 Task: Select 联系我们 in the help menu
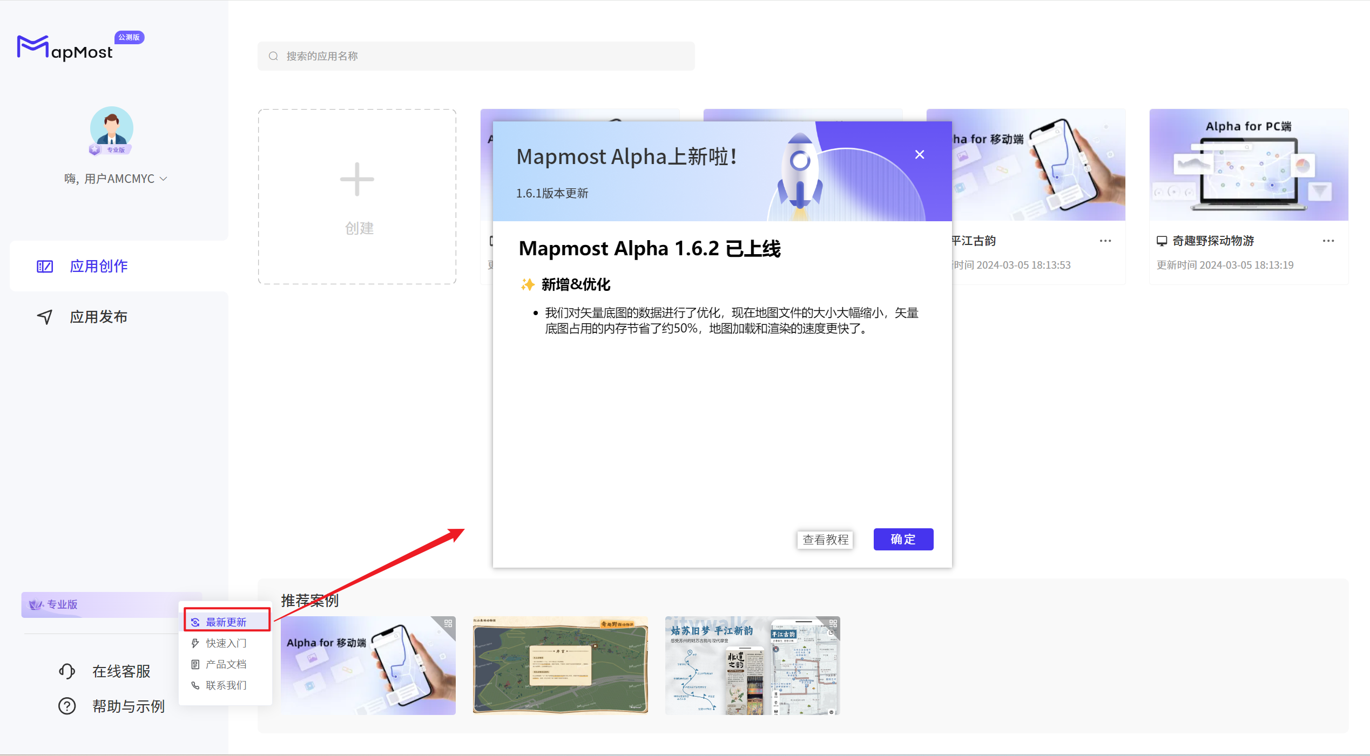(226, 685)
